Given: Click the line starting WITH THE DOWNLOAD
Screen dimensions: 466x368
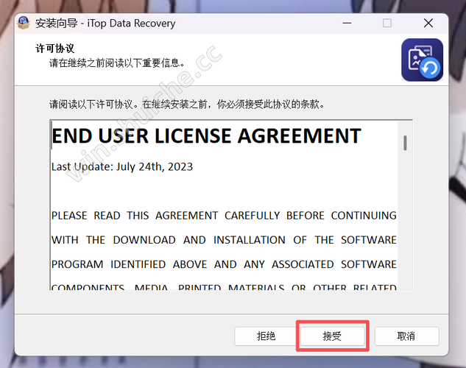Looking at the screenshot, I should [224, 240].
